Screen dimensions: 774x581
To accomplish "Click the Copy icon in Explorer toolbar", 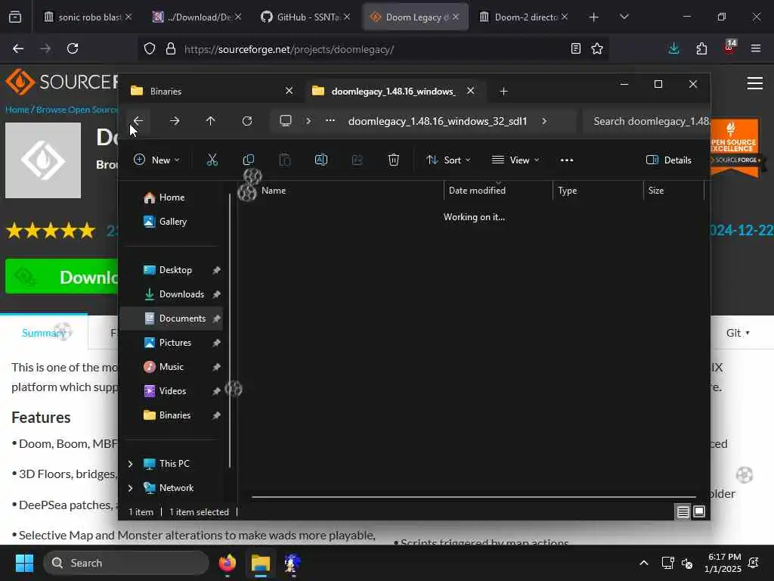I will pos(248,160).
